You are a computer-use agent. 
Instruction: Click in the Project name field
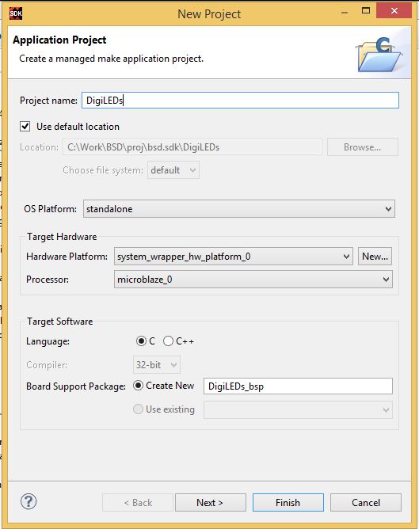pyautogui.click(x=240, y=101)
